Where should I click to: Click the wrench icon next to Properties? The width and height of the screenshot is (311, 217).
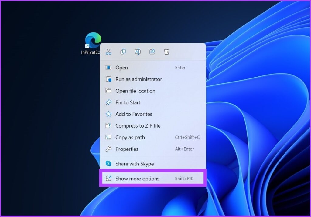109,149
